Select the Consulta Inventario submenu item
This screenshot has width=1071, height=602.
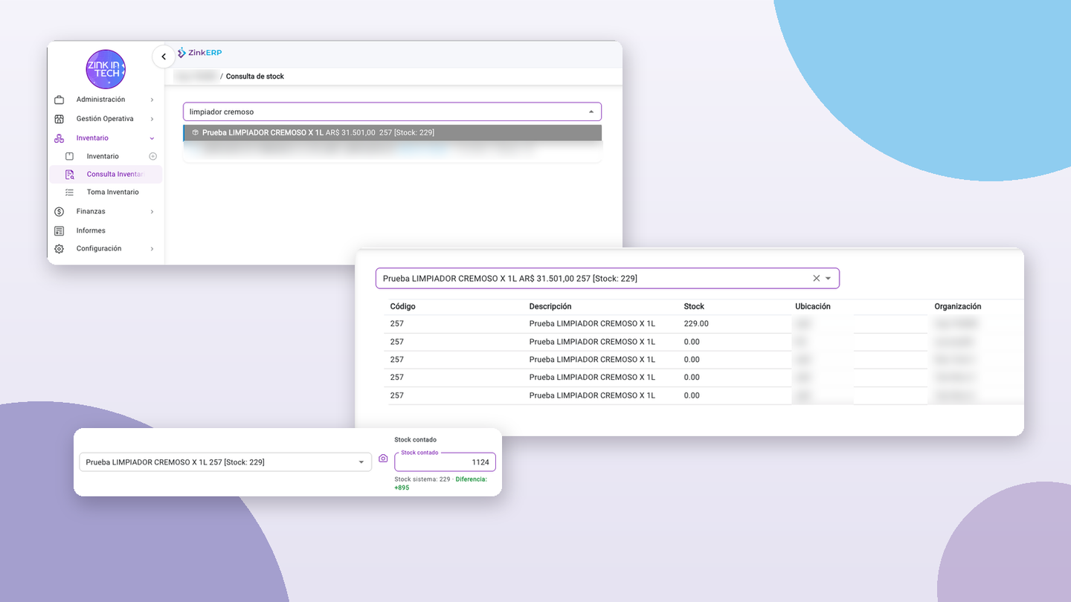(x=105, y=175)
